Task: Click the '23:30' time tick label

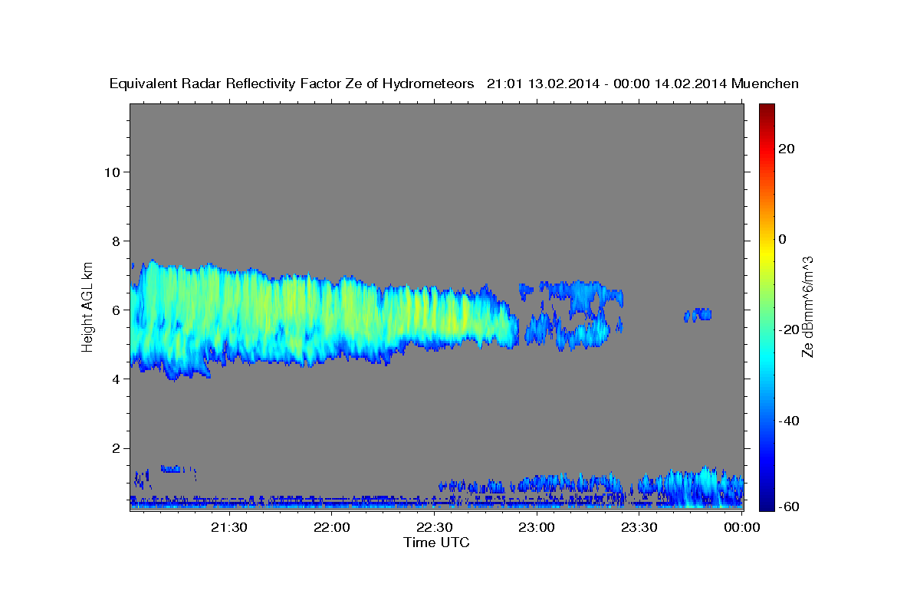Action: (639, 528)
